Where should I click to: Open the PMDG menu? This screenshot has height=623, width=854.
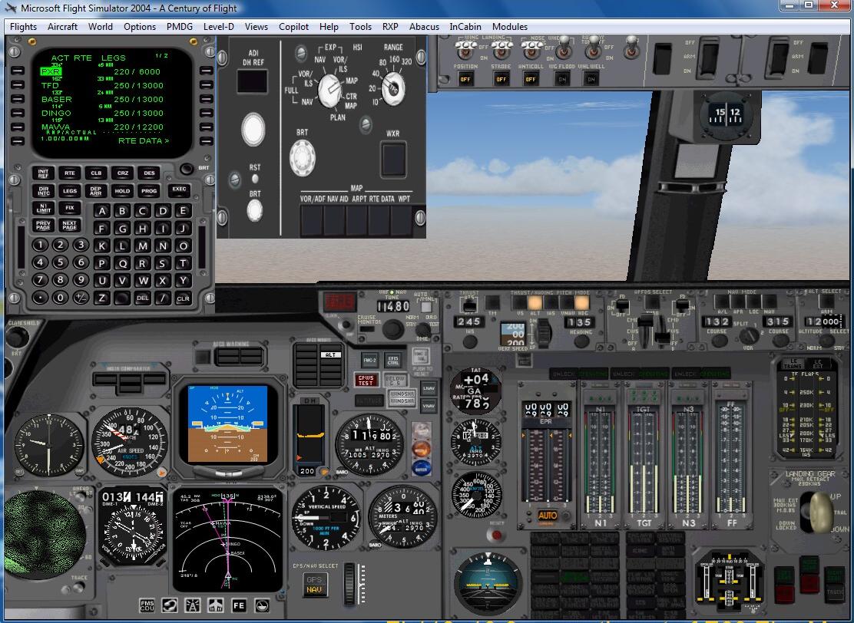[179, 27]
